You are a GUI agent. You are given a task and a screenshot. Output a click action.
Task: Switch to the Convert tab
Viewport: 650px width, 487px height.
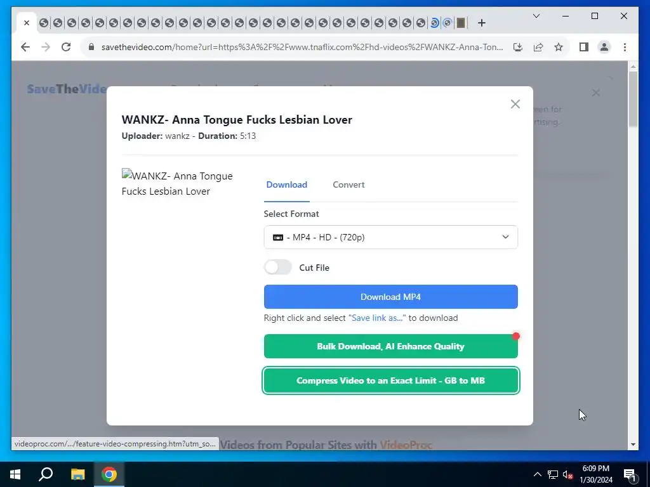coord(348,185)
